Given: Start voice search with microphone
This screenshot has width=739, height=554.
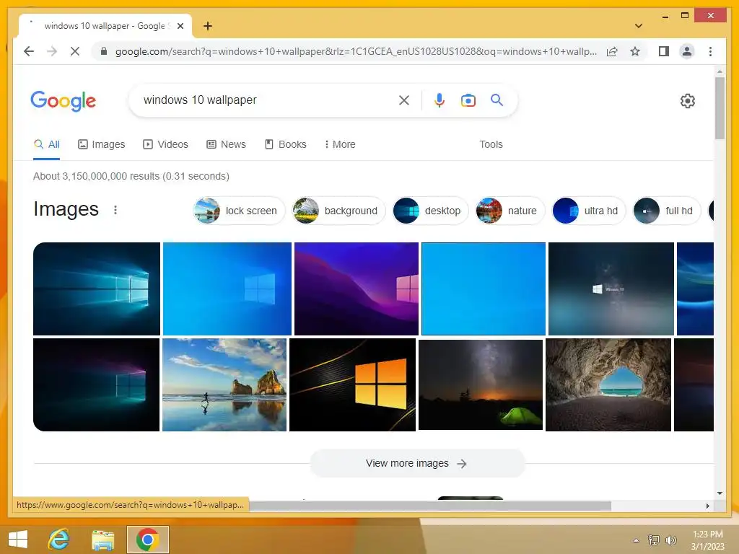Looking at the screenshot, I should pyautogui.click(x=440, y=100).
